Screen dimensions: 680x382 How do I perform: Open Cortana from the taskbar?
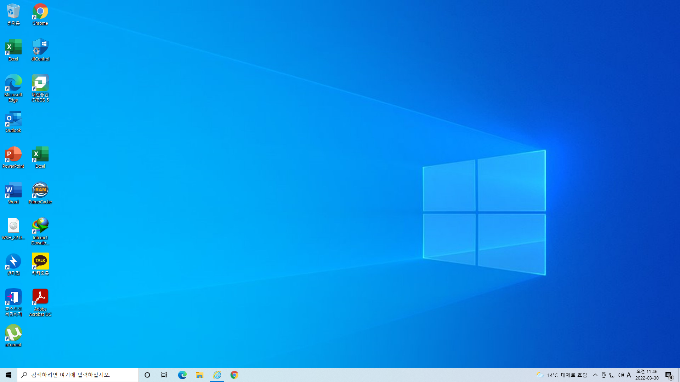pyautogui.click(x=147, y=375)
